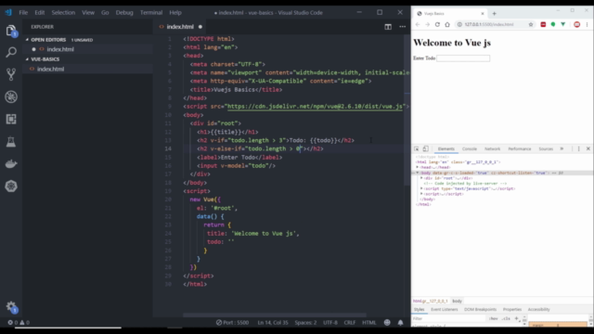Collapse the VUE-BASICS folder section
This screenshot has width=594, height=334.
(x=27, y=59)
